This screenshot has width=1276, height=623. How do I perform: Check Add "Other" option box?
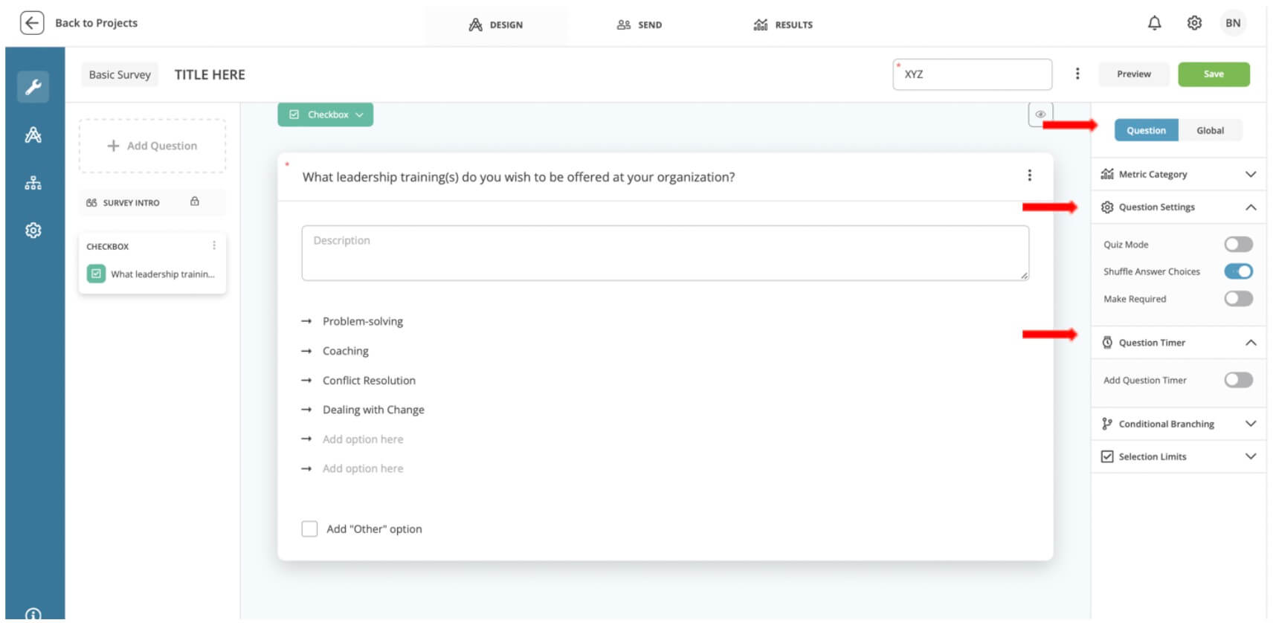click(x=309, y=529)
